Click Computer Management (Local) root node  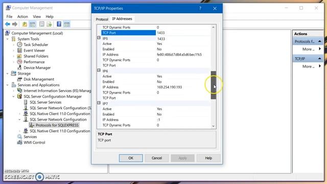[37, 33]
